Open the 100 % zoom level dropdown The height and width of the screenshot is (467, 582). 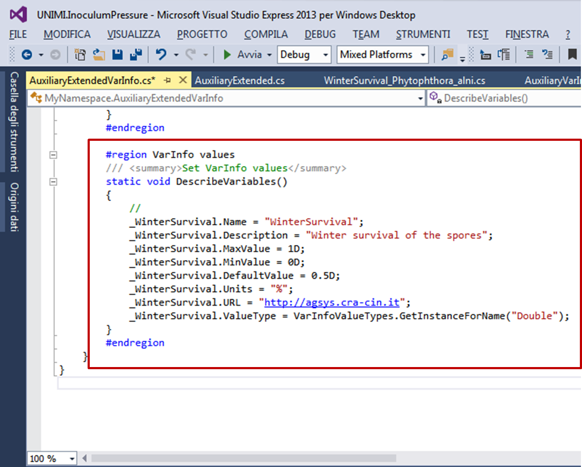(x=52, y=459)
